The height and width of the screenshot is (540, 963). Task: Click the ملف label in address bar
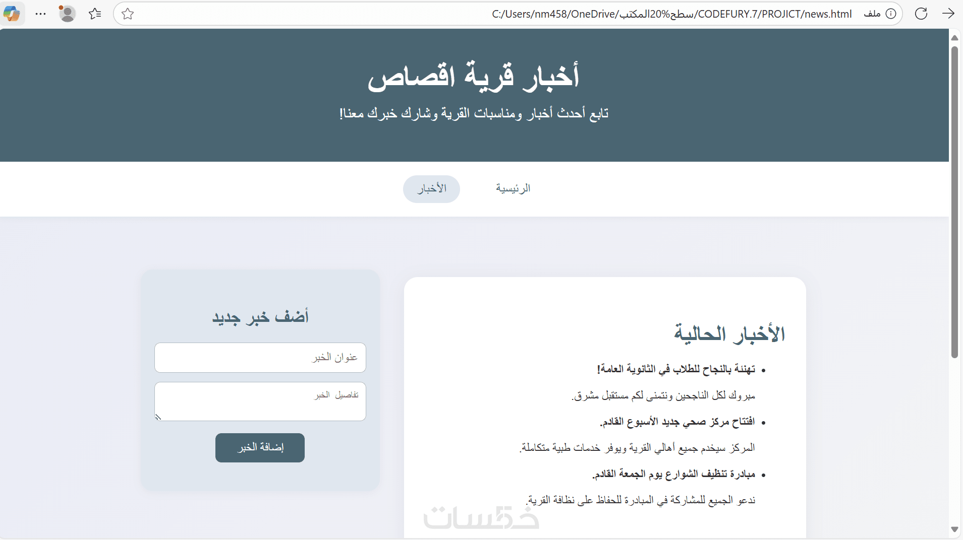point(872,14)
